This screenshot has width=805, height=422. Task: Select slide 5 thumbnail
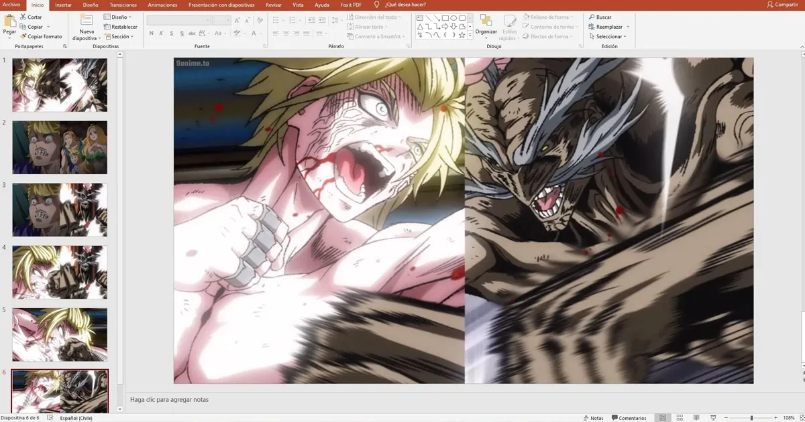(x=60, y=334)
